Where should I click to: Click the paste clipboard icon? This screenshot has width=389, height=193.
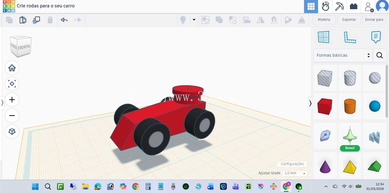[x=23, y=20]
